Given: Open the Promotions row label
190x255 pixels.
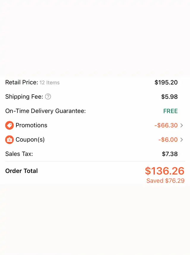Looking at the screenshot, I should [31, 125].
